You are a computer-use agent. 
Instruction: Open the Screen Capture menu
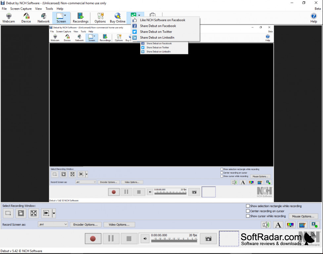tap(21, 9)
